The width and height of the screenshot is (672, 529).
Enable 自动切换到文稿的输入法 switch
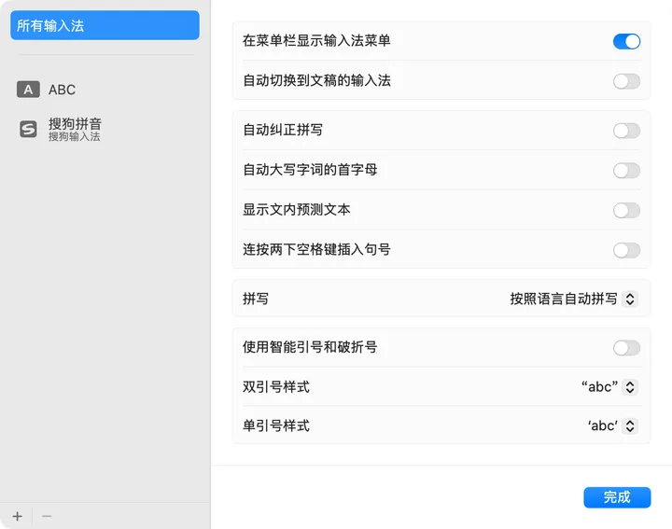pyautogui.click(x=626, y=81)
